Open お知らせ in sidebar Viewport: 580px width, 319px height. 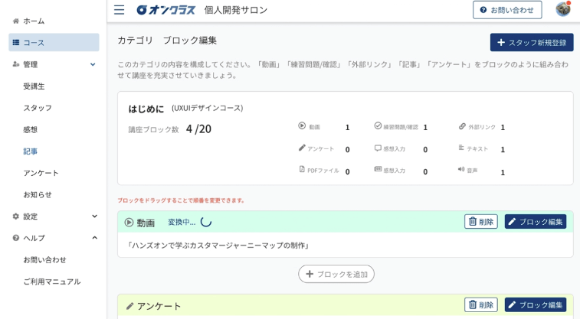pos(38,194)
